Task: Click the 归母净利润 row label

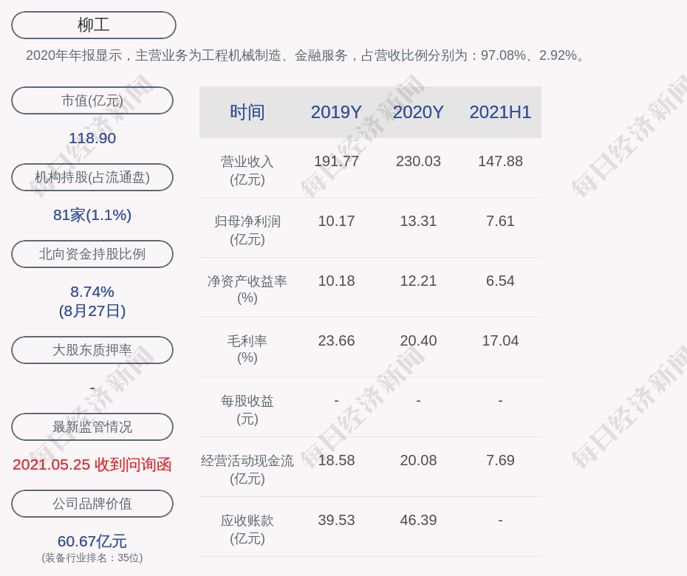Action: (x=247, y=230)
